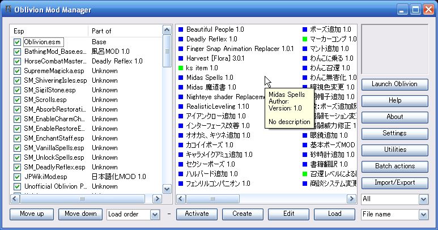The image size is (438, 230).
Task: Click blue square beside ポーズ追加 1.0
Action: (x=305, y=29)
